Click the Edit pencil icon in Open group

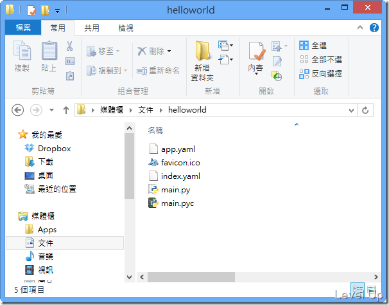(277, 61)
